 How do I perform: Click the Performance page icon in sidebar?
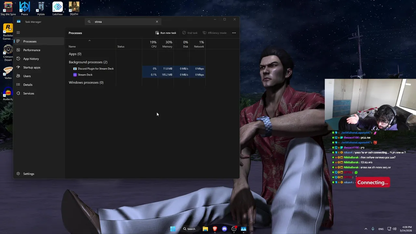[18, 50]
